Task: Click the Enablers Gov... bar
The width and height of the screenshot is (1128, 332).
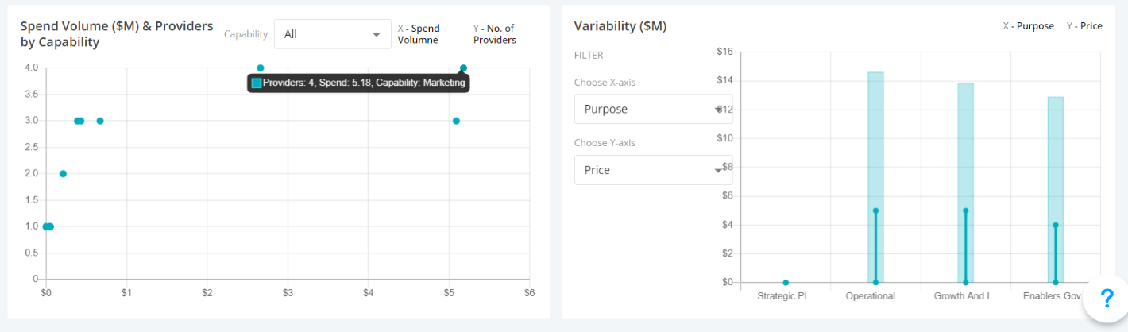Action: coord(1056,190)
